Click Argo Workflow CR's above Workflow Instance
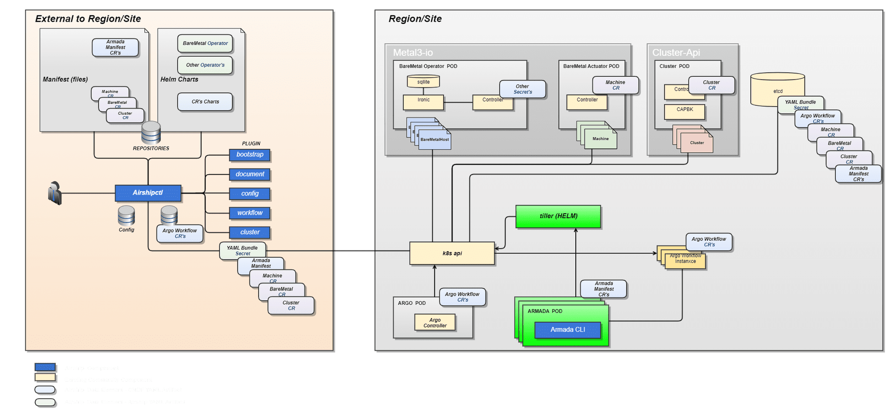892x414 pixels. (x=709, y=242)
